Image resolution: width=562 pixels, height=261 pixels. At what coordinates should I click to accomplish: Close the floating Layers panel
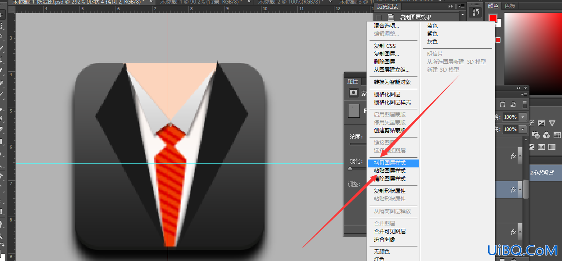coord(526,88)
